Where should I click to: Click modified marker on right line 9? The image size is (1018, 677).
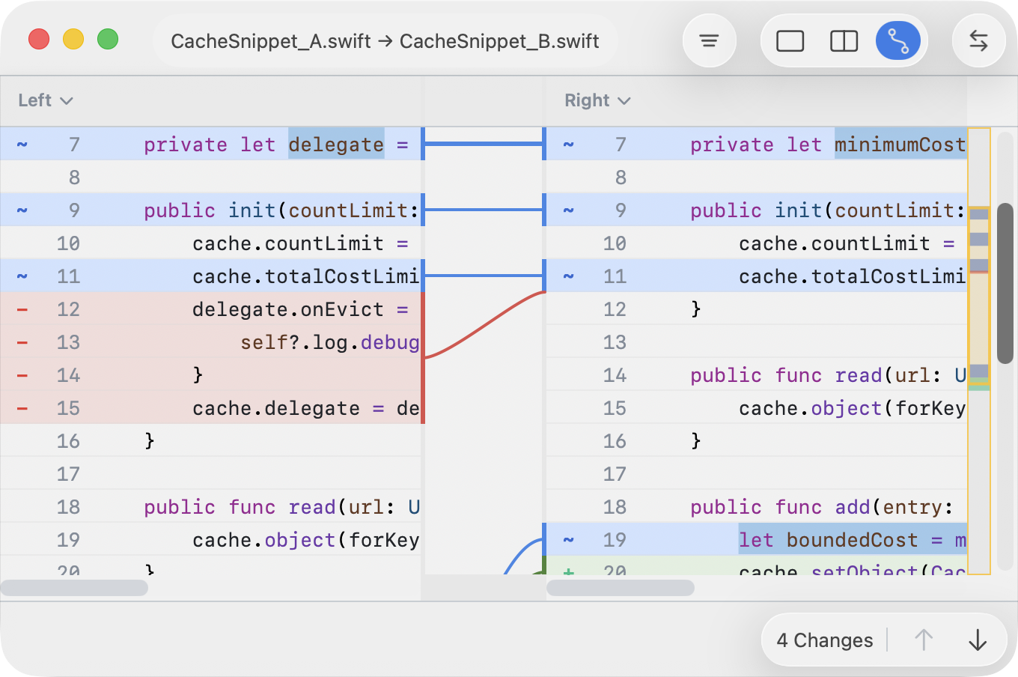tap(569, 210)
